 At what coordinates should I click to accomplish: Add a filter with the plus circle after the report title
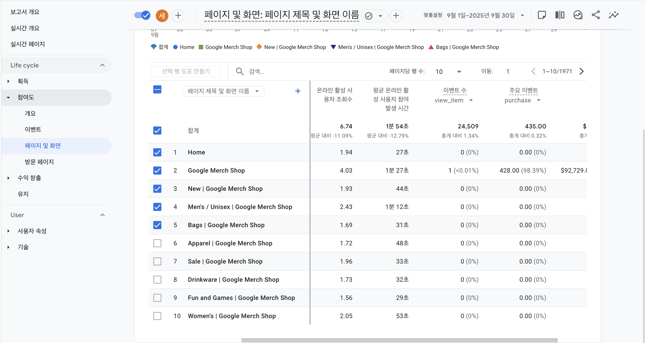(x=396, y=15)
